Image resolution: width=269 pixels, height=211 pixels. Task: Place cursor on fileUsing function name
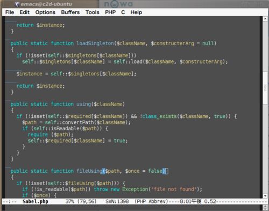[x=89, y=171]
